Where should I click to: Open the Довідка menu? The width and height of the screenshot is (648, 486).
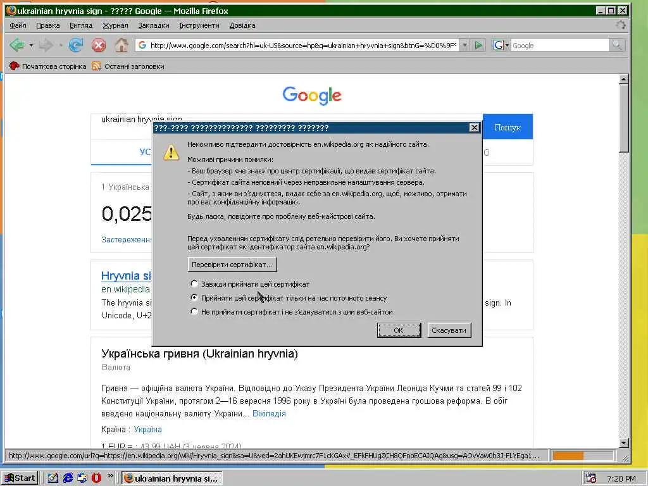tap(242, 25)
